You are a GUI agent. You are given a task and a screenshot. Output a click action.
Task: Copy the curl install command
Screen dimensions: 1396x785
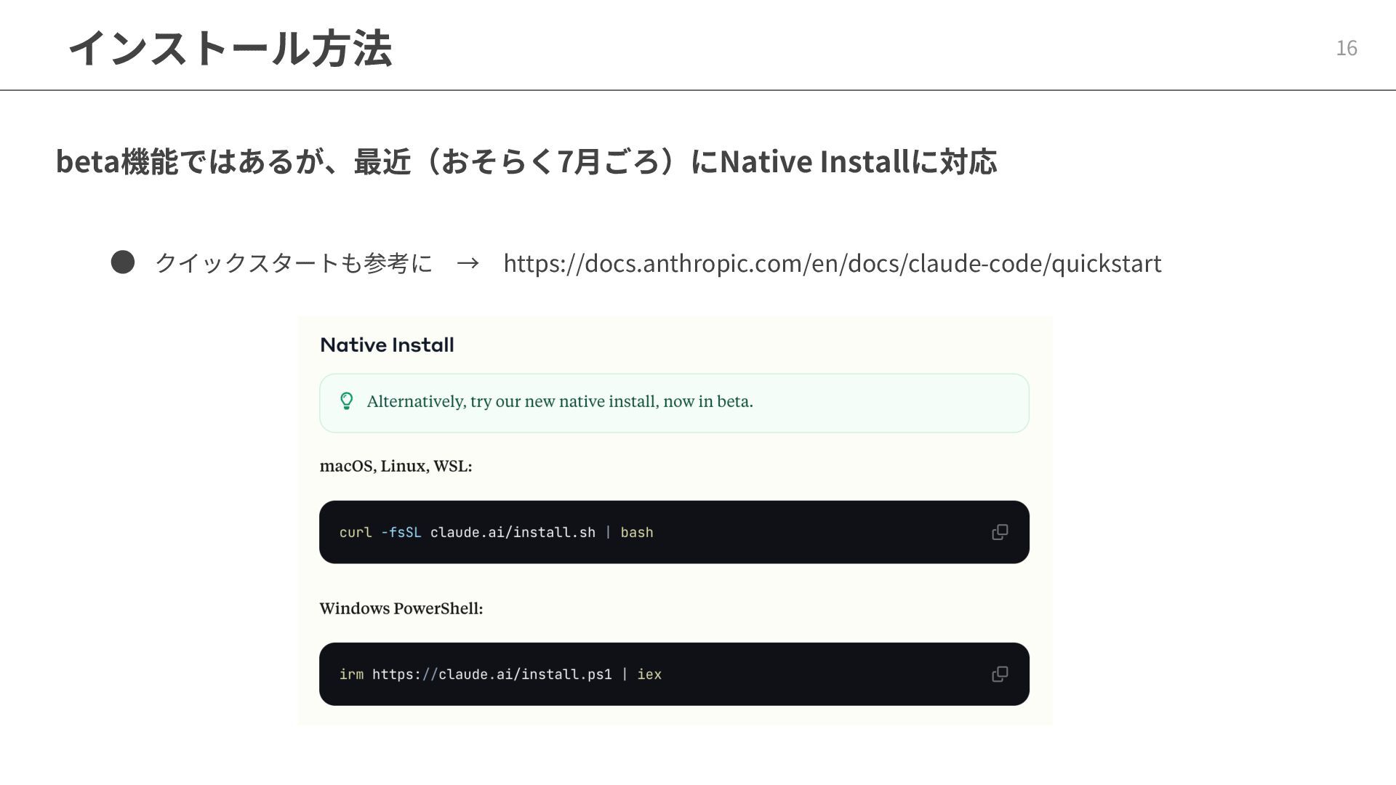(x=1000, y=532)
